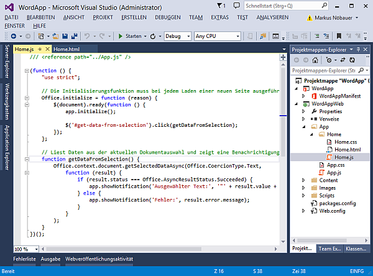This screenshot has height=276, width=373.
Task: Switch to the Home.html editor tab
Action: pos(67,49)
